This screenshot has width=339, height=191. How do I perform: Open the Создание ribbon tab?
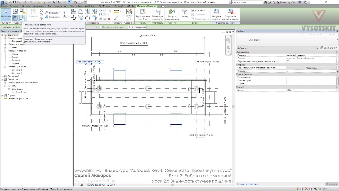(14, 6)
